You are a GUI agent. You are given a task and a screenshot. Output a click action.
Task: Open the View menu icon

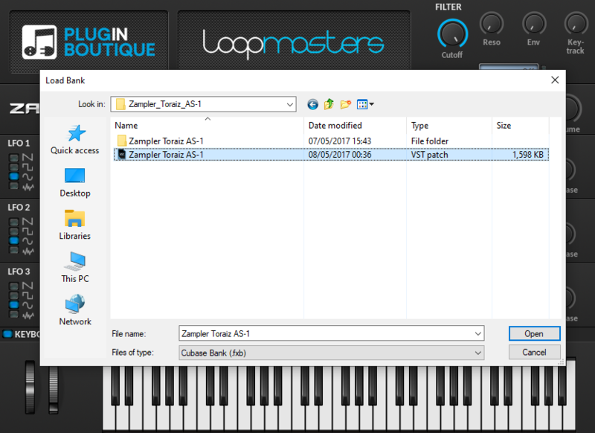click(x=365, y=104)
